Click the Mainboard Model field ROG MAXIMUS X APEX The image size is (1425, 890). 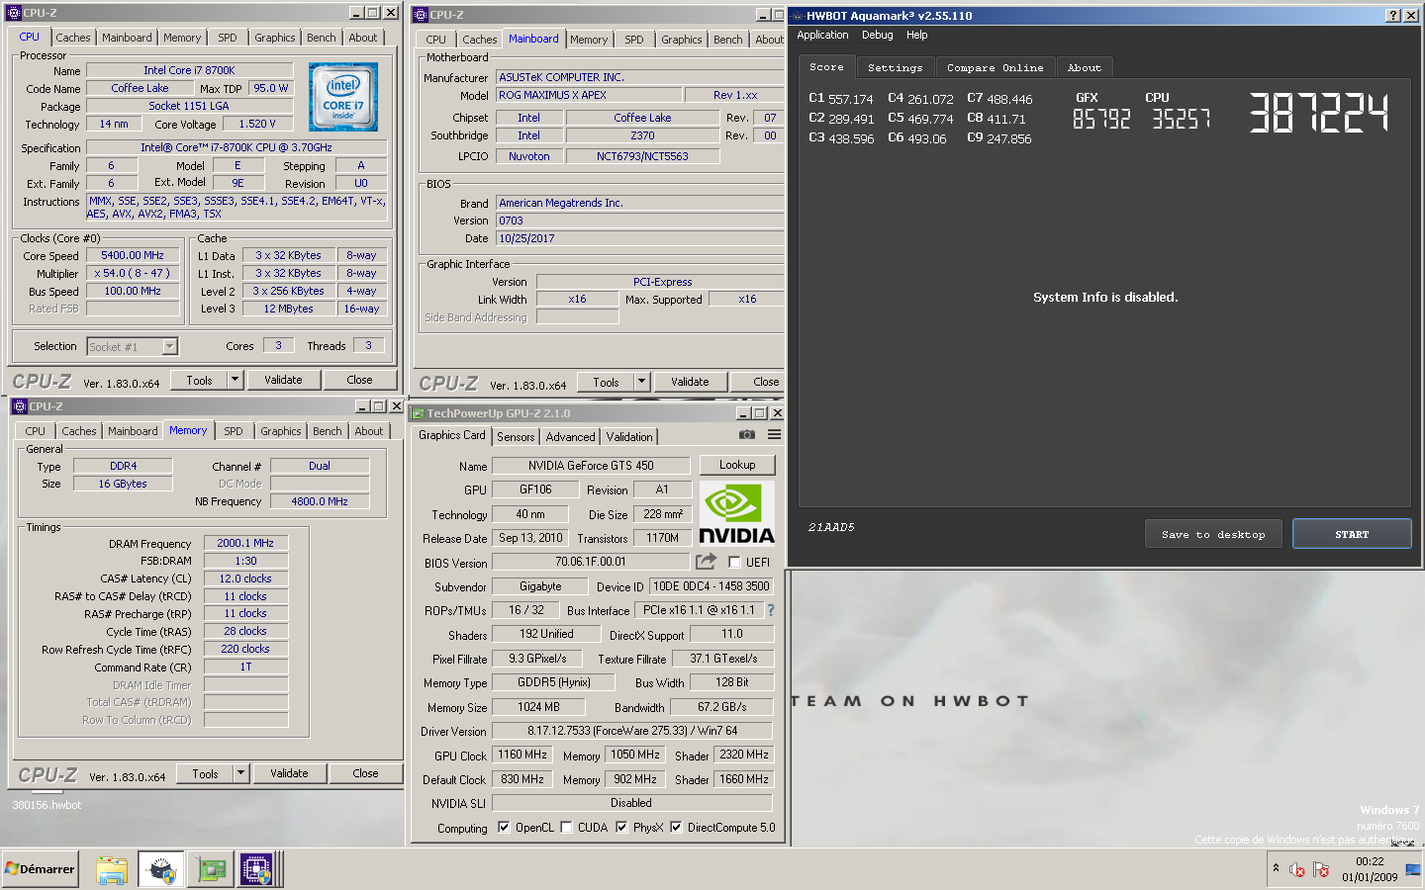[589, 95]
